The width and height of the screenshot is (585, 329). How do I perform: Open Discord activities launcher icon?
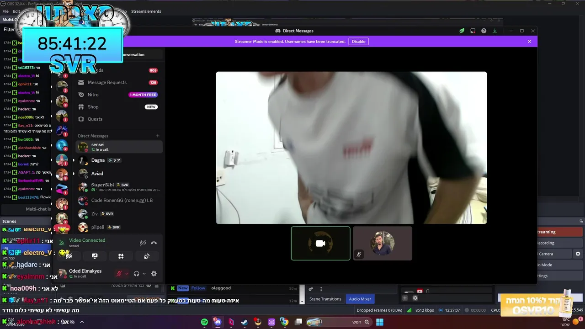tap(121, 256)
